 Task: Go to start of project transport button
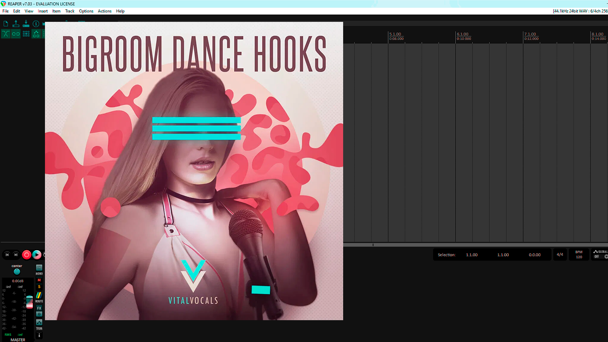7,255
